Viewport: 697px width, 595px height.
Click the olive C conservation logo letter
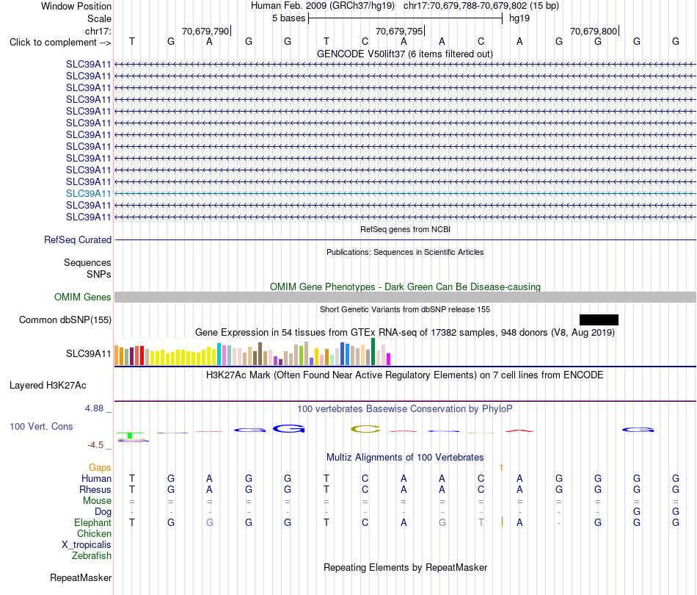(365, 429)
